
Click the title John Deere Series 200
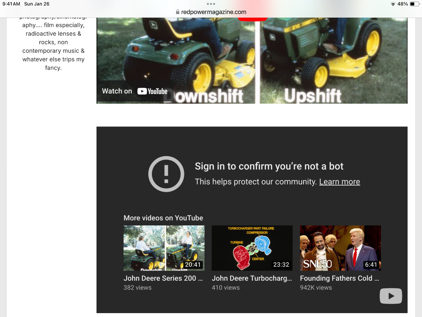coord(163,278)
